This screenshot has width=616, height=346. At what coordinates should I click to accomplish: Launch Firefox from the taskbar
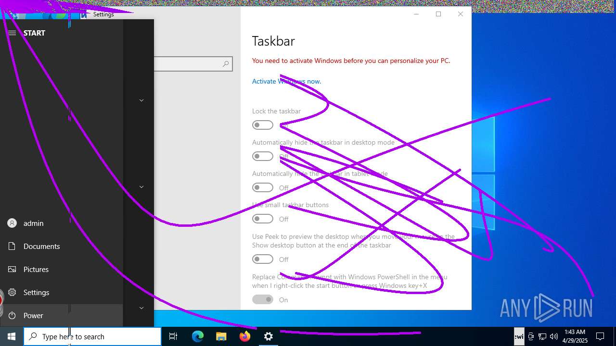pos(245,336)
